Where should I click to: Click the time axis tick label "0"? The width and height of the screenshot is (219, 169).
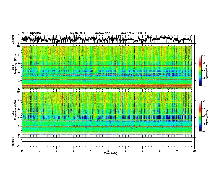click(22, 151)
